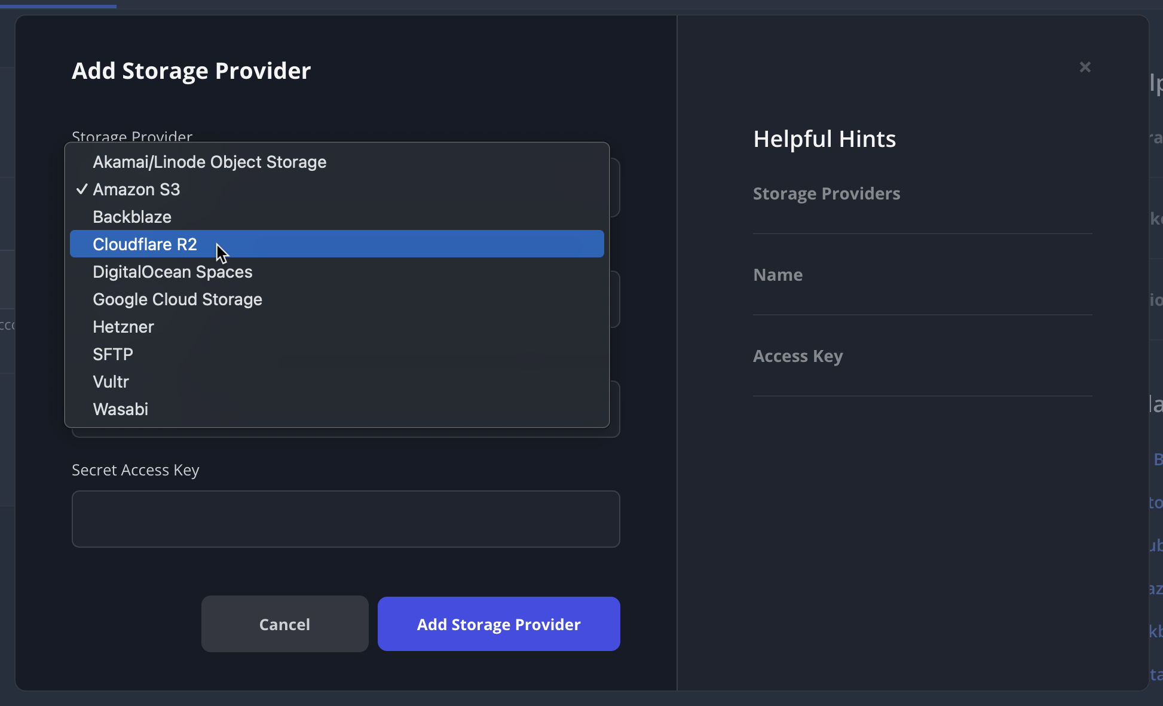The image size is (1163, 706).
Task: Pick Vultr from the storage provider list
Action: 111,382
